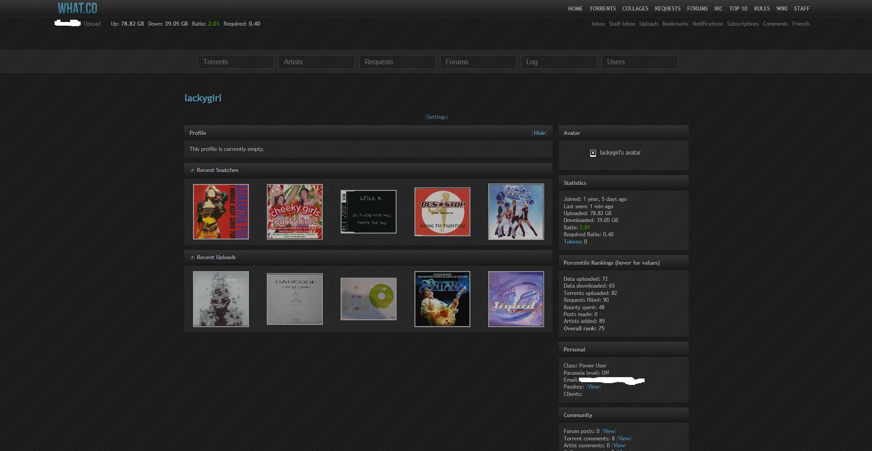This screenshot has width=872, height=451.
Task: Click the Joined: 1 year, 5 days ago text
Action: 595,199
